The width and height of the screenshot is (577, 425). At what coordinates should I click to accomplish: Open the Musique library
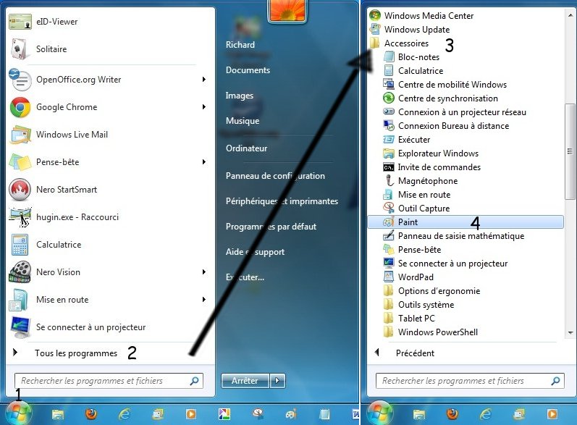point(243,121)
